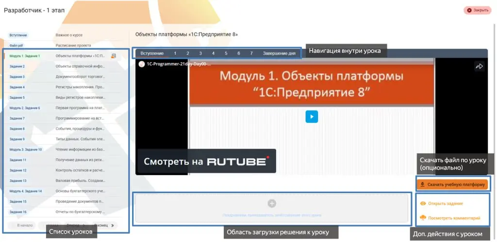Open the Задание 12 lesson
Screen dimensions: 497x242
click(x=18, y=170)
